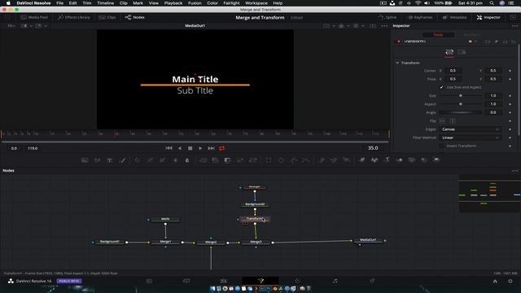Add a Transform node from the toolbar
521x293 pixels.
click(x=253, y=160)
